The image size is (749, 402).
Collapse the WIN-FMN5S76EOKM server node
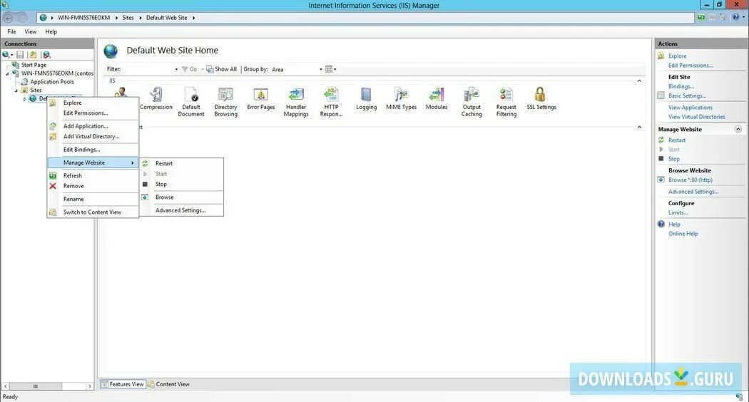coord(7,73)
